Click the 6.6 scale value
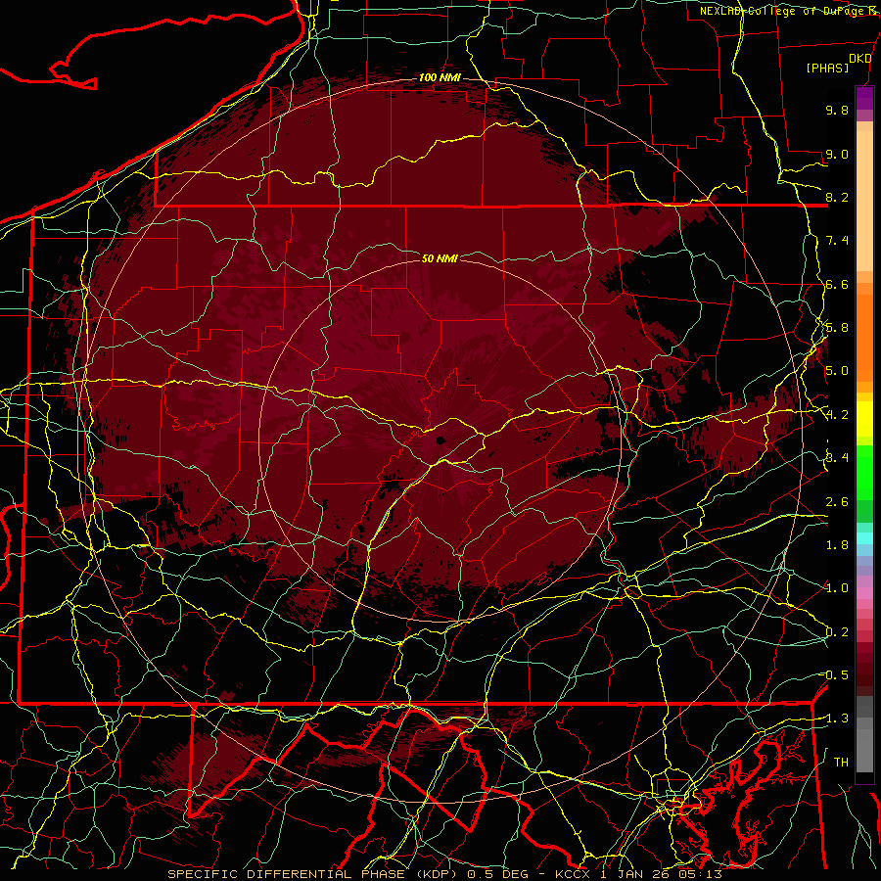Screen dimensions: 881x881 click(x=837, y=284)
